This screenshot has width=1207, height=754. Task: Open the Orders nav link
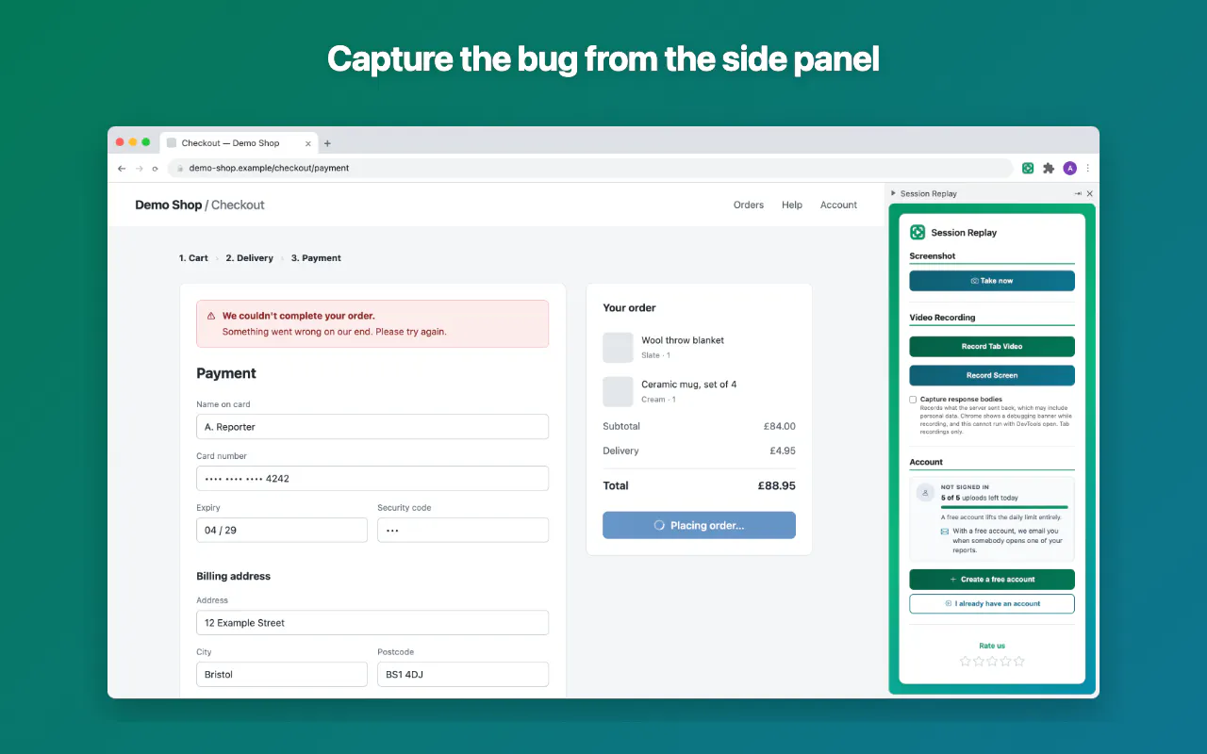(749, 205)
